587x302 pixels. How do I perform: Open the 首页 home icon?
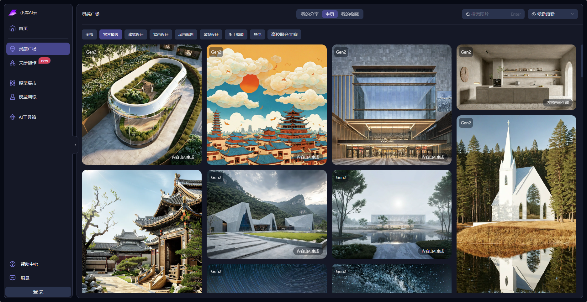tap(13, 29)
